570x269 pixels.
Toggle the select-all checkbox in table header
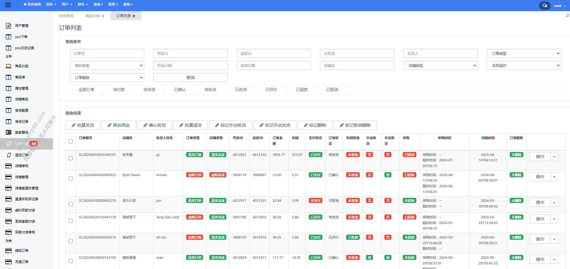(x=70, y=141)
